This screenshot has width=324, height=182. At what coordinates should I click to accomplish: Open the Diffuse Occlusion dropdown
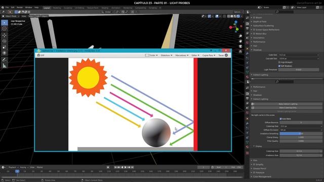[301, 130]
